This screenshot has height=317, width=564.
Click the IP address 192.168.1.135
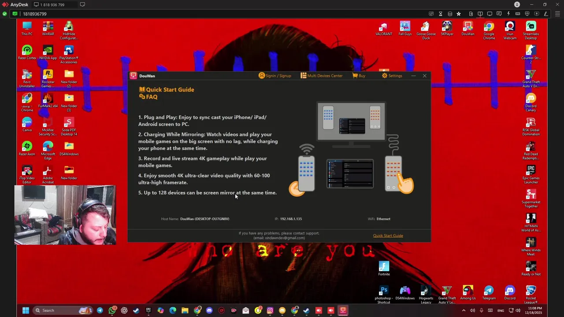tap(291, 219)
